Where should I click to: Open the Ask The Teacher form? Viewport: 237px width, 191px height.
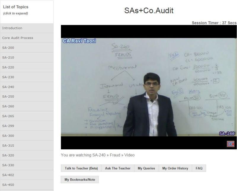[x=118, y=168]
